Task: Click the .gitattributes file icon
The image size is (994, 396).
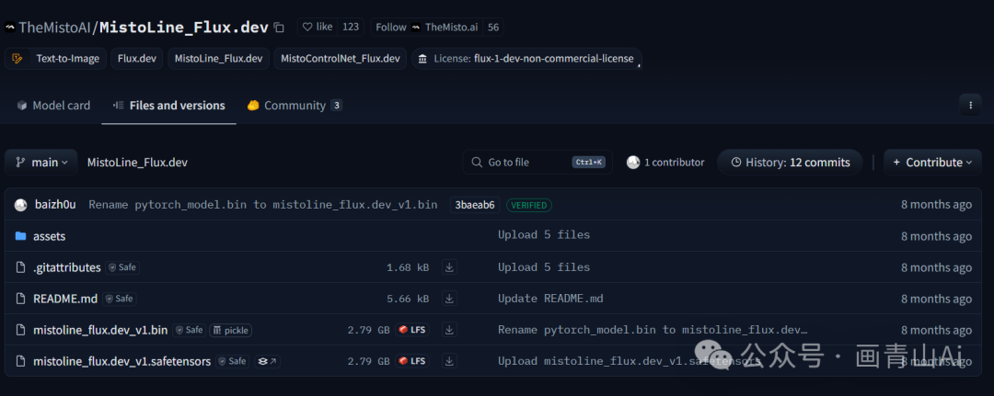Action: point(21,267)
